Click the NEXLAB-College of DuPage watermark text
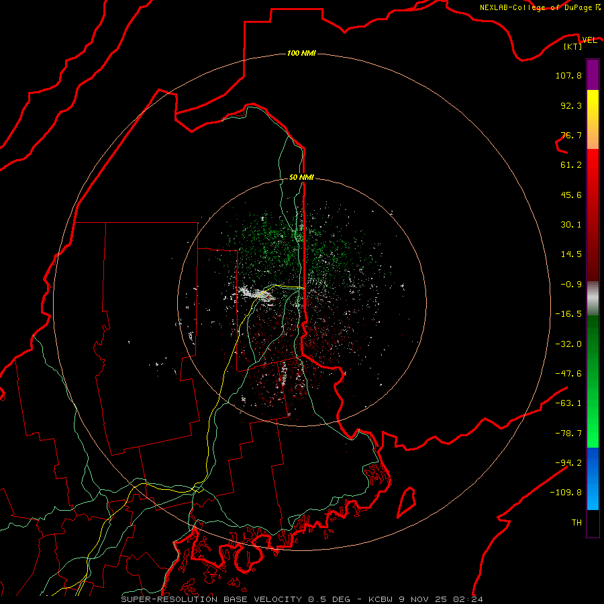This screenshot has height=604, width=604. (x=540, y=7)
